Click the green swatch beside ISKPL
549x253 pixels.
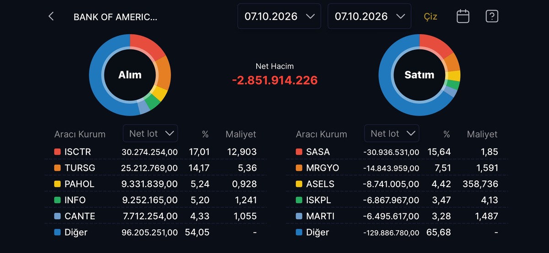pos(299,200)
